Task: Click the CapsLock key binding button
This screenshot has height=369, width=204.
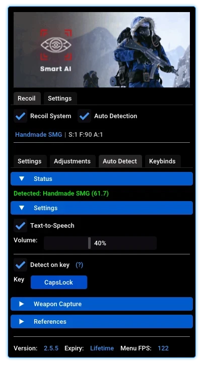Action: pyautogui.click(x=59, y=282)
